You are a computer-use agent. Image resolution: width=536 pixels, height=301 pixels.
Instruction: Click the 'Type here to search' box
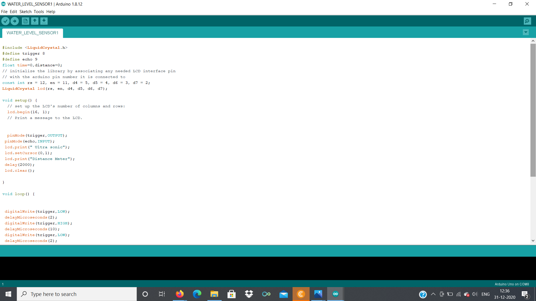77,294
